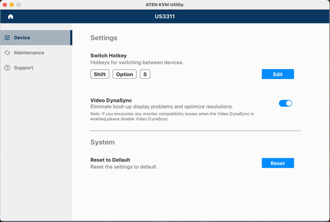
Task: Click the monitor compatibility note text
Action: [x=172, y=116]
